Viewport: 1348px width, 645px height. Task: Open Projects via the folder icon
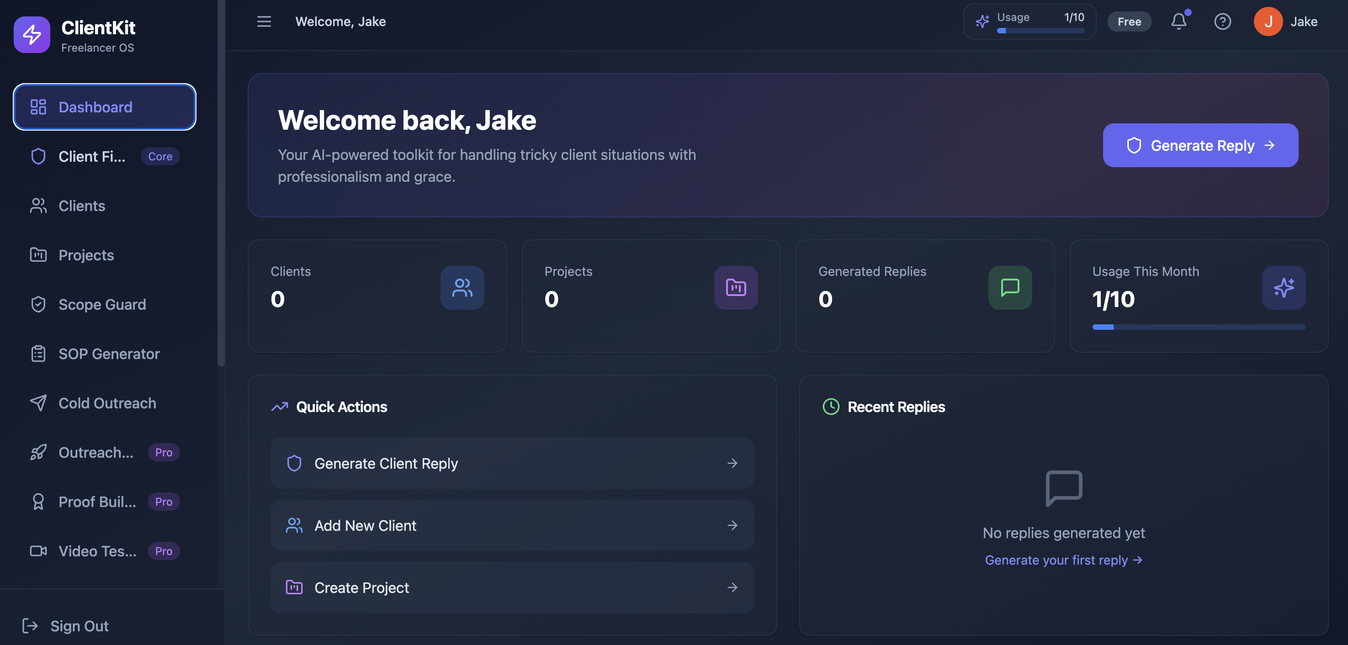pyautogui.click(x=37, y=255)
